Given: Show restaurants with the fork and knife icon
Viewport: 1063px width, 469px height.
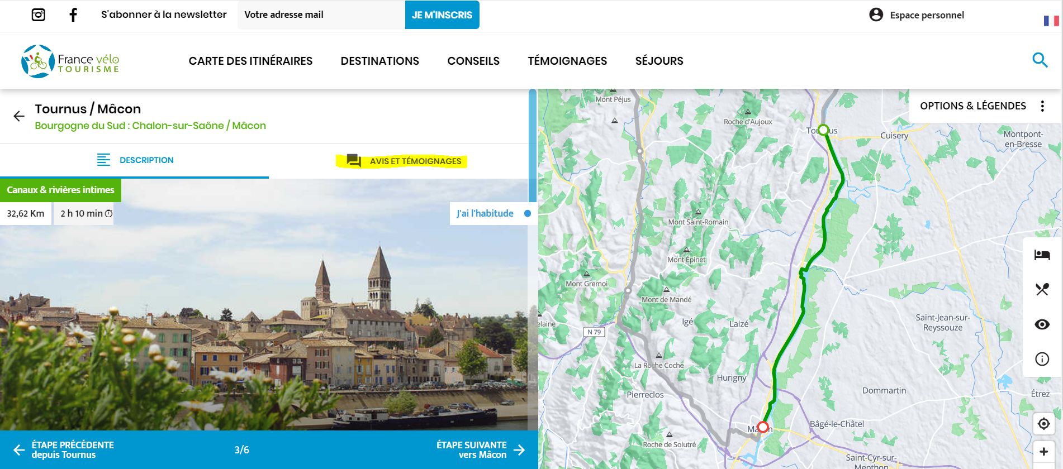Looking at the screenshot, I should point(1042,290).
